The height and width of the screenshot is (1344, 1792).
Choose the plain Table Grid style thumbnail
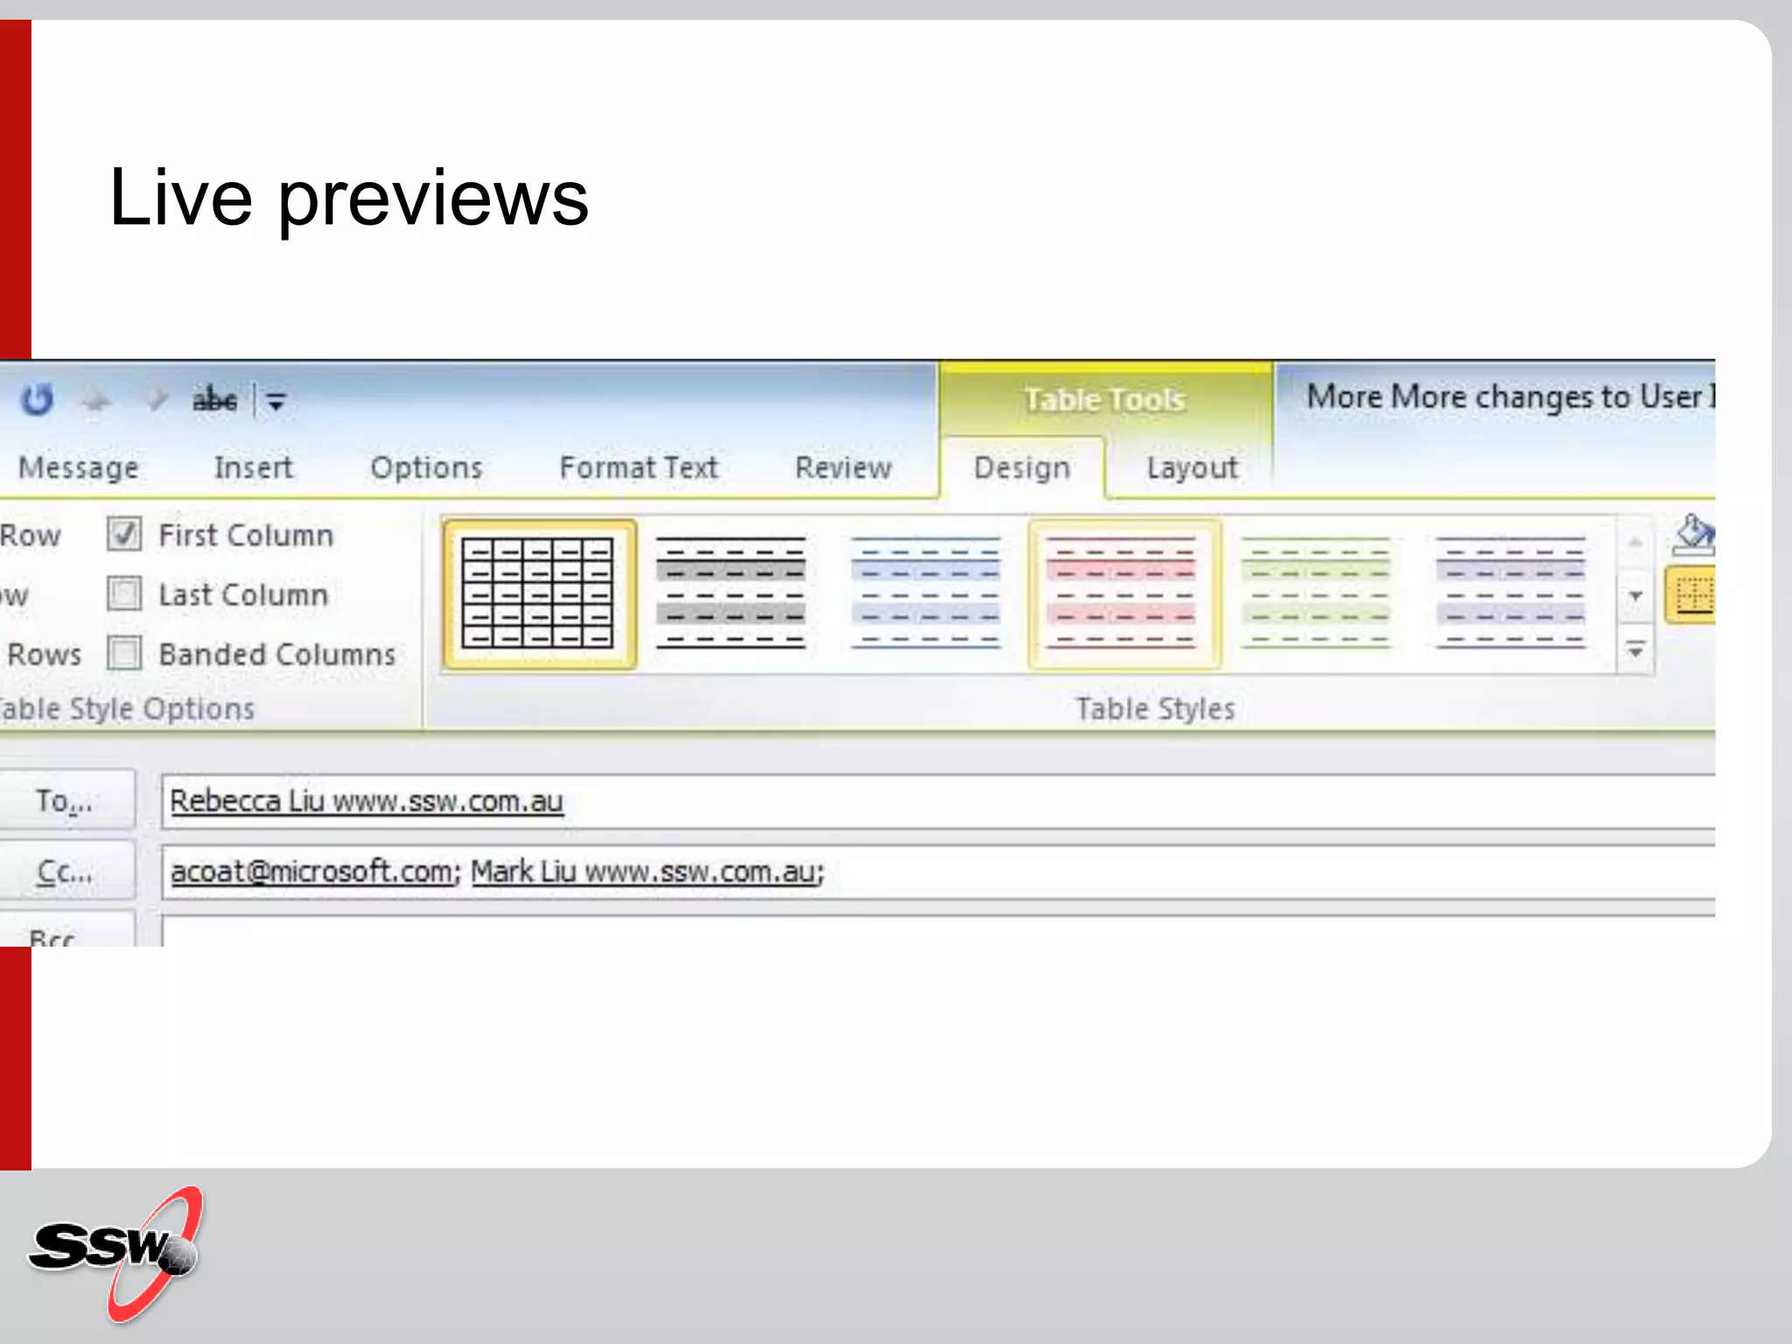pos(539,594)
